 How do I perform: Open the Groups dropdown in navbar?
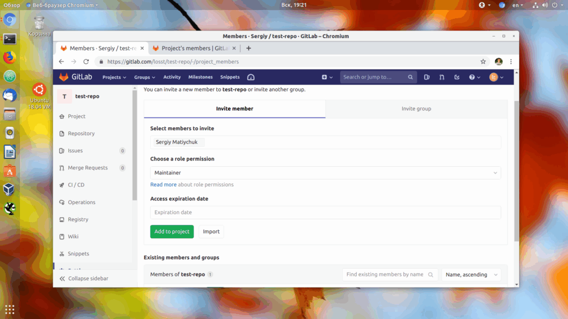[145, 77]
